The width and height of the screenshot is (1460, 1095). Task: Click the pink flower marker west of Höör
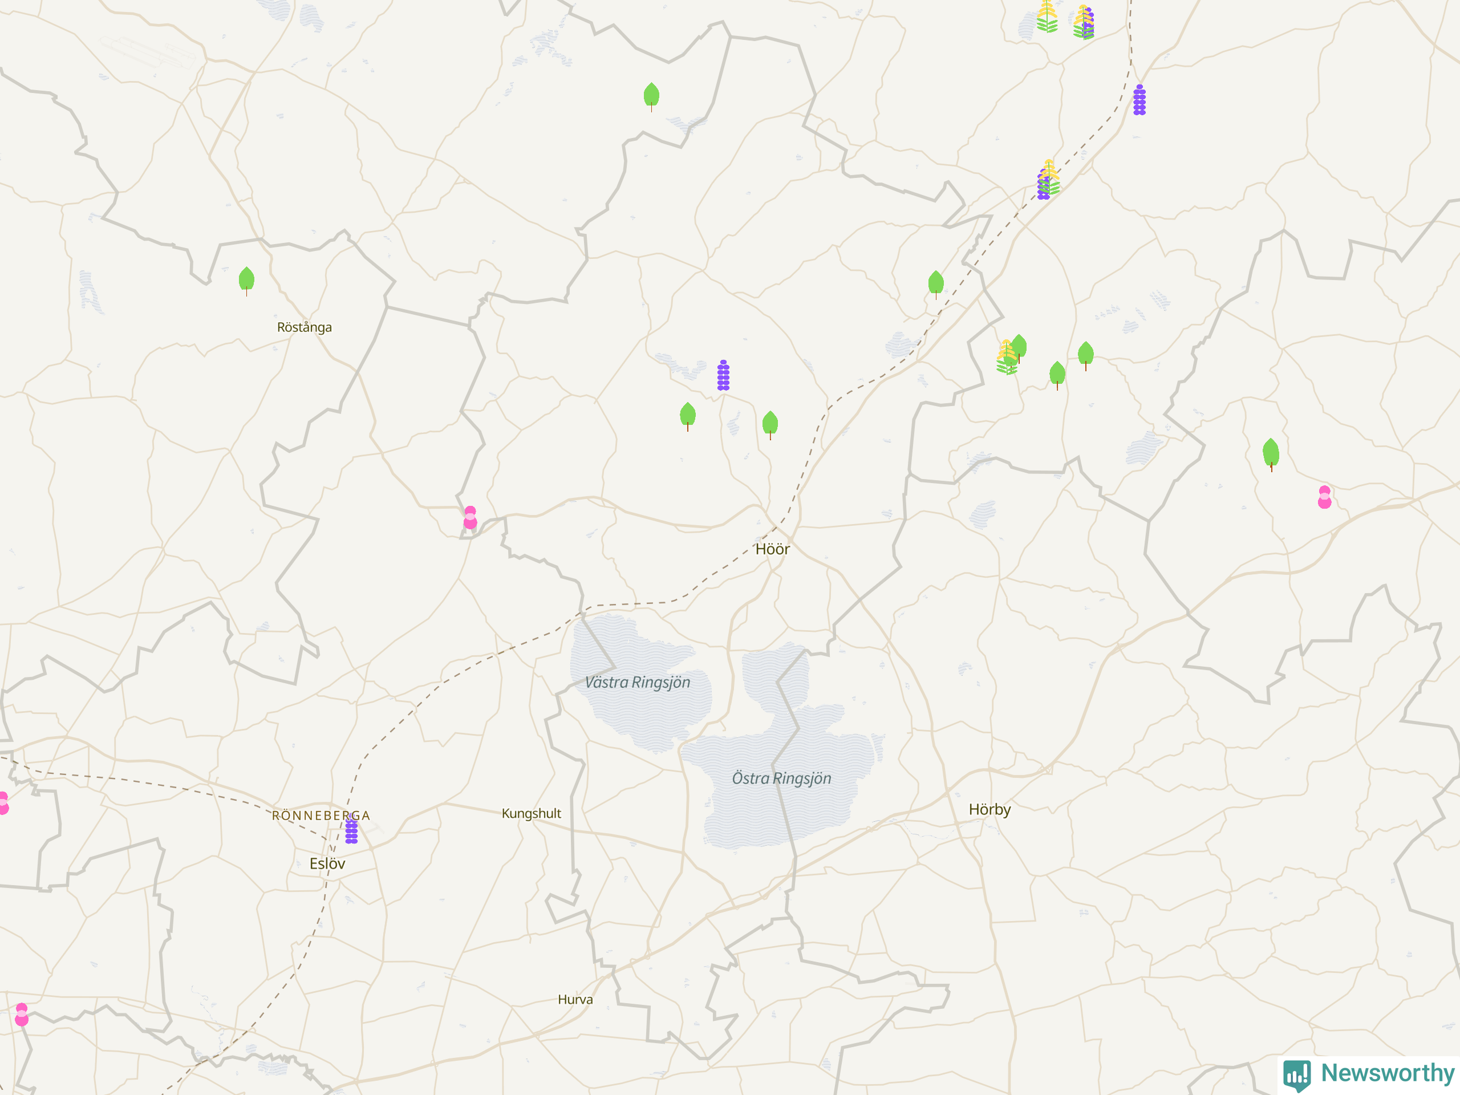click(470, 517)
